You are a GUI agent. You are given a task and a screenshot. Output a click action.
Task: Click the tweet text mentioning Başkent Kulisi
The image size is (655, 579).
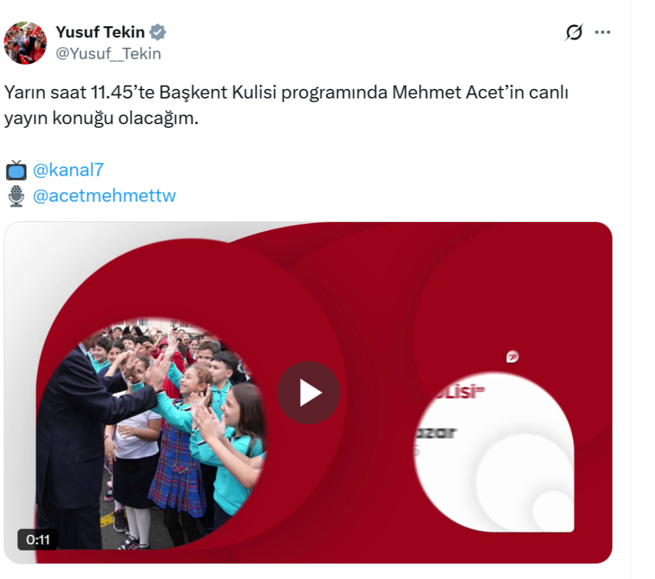(x=286, y=92)
